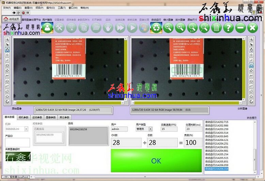The height and width of the screenshot is (181, 265).
Task: Toggle Auto Run recycle icon (自动运行)
Action: (x=156, y=28)
